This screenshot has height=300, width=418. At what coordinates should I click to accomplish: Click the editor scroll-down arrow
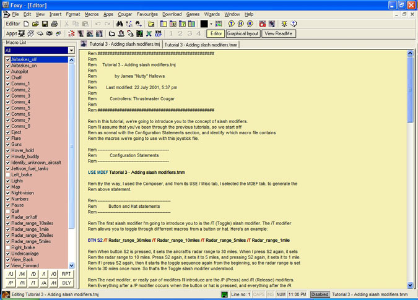click(x=410, y=285)
